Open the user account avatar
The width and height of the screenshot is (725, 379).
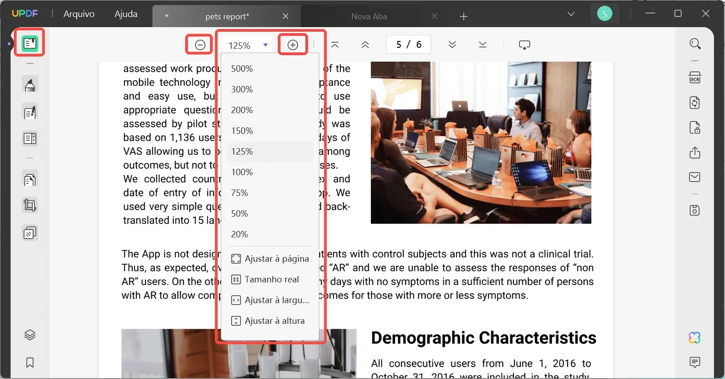[x=604, y=13]
